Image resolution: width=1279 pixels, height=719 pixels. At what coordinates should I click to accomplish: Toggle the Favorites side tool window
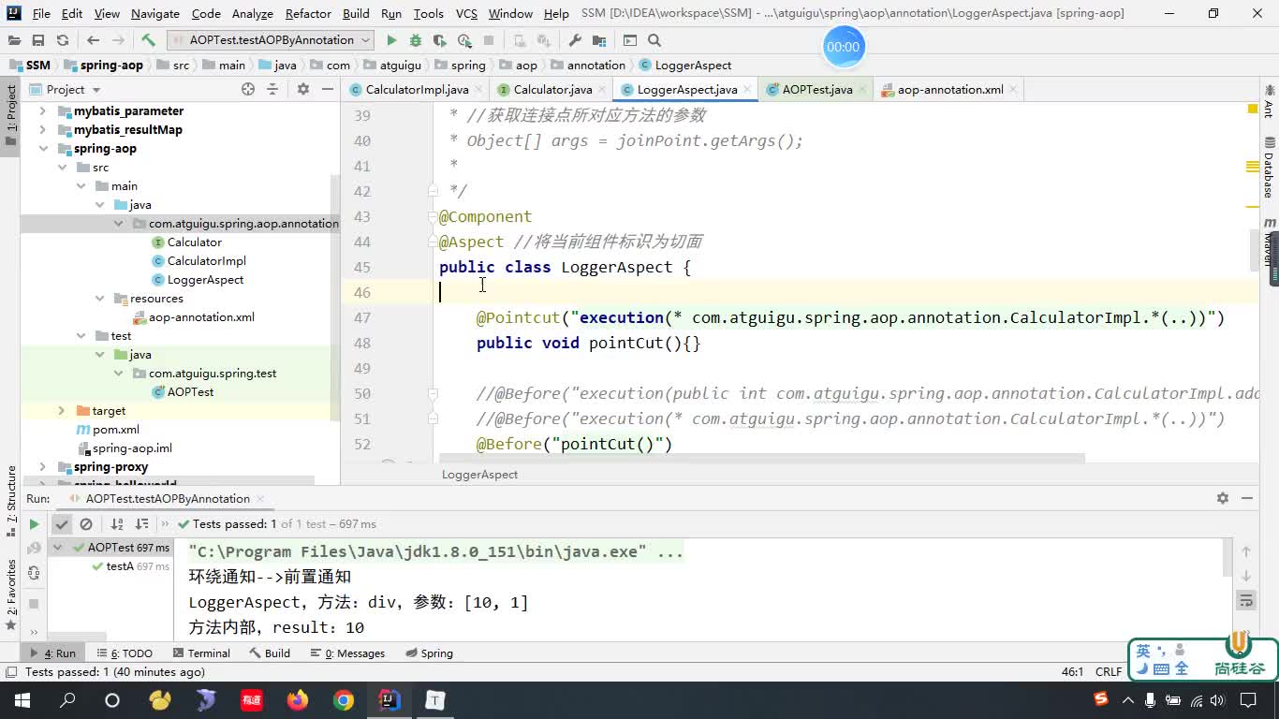[10, 594]
